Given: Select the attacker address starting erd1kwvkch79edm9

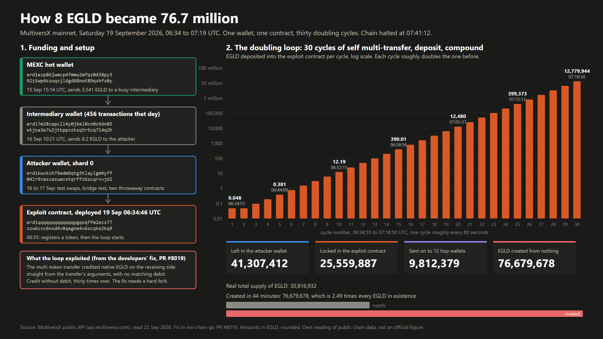Looking at the screenshot, I should tap(69, 176).
